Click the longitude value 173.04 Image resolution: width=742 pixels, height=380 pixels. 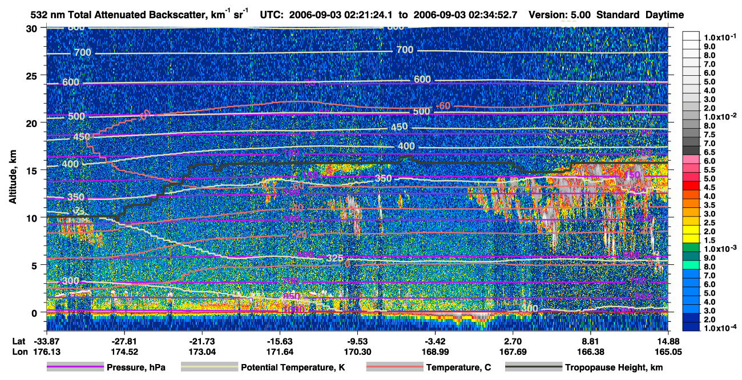(202, 352)
